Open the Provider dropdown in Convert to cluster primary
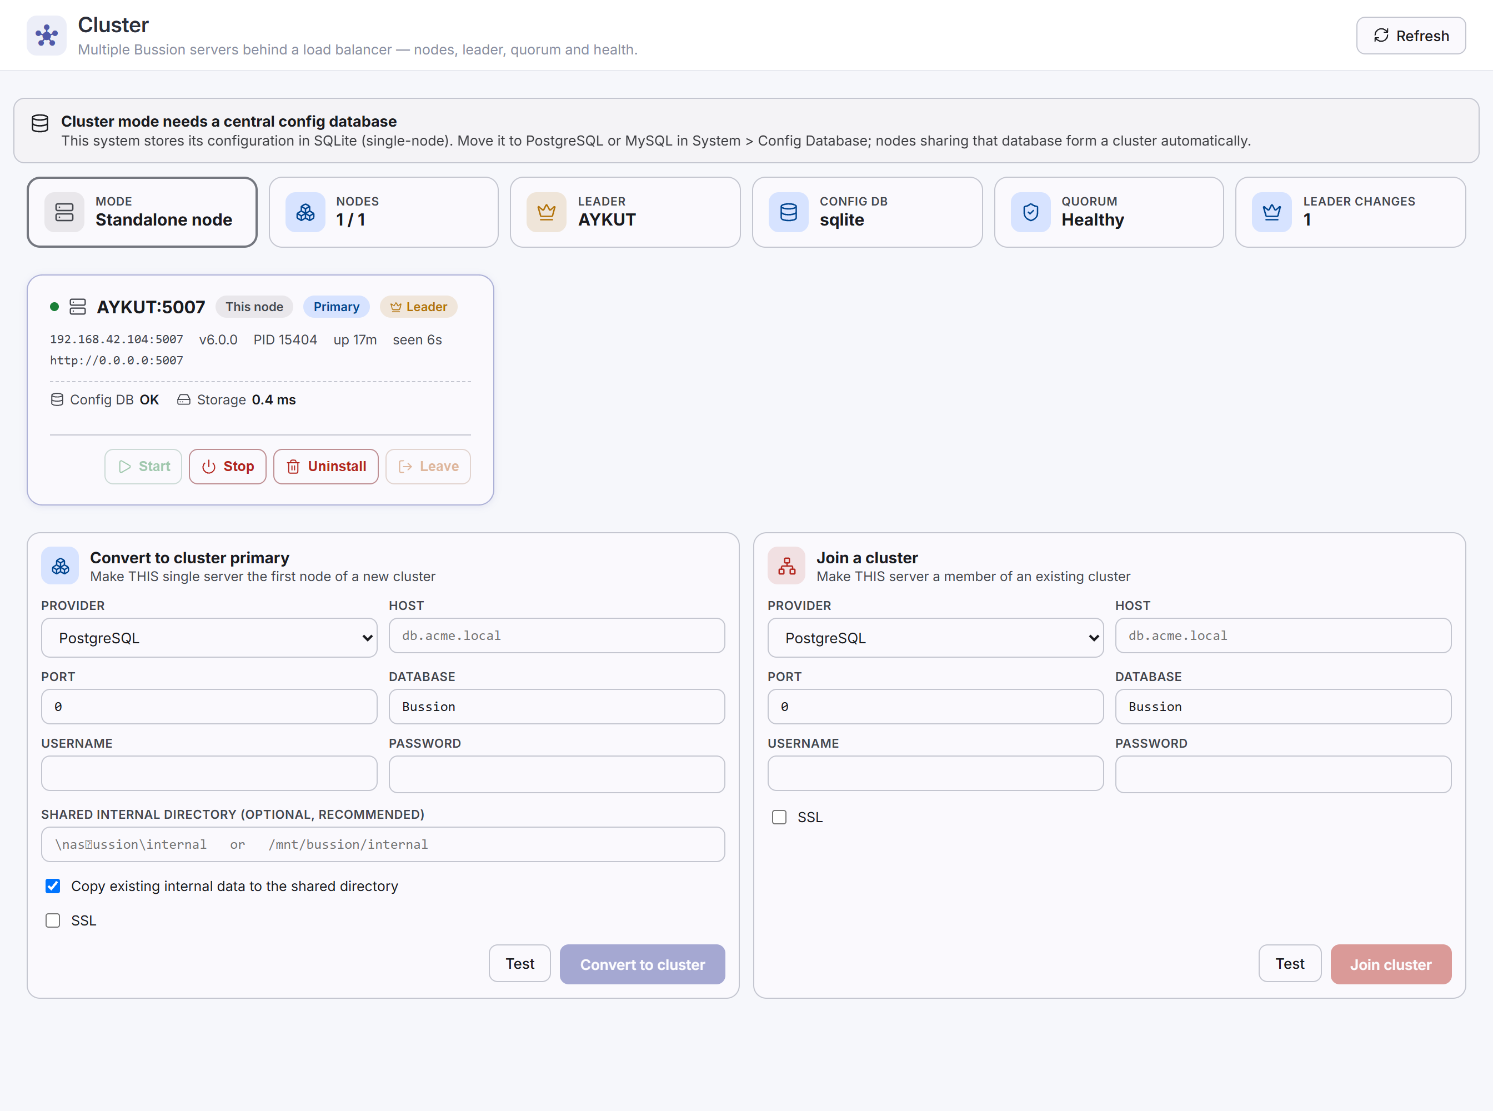This screenshot has width=1493, height=1111. 209,638
